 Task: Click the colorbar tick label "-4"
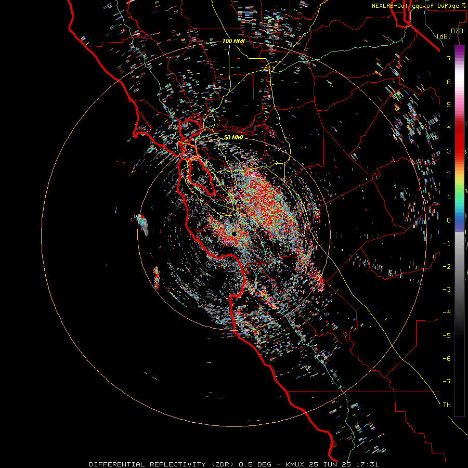click(447, 312)
